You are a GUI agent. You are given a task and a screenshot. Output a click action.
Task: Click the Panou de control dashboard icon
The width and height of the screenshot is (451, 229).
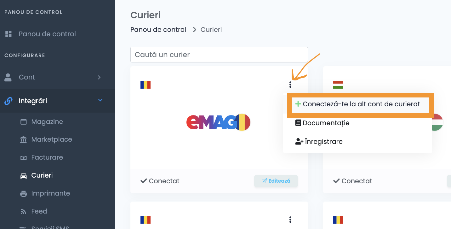coord(9,34)
